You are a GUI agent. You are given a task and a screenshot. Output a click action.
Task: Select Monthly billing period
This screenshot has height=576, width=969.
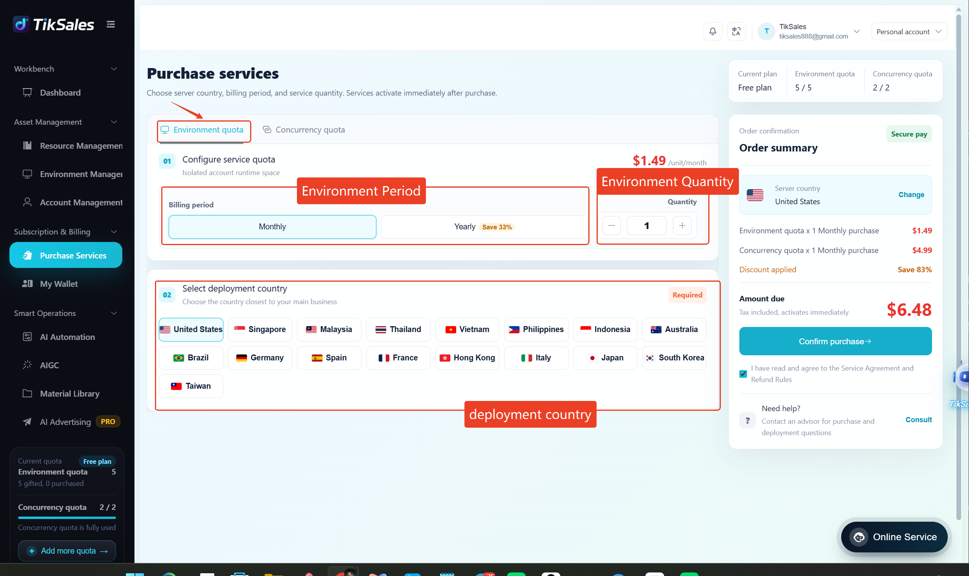pyautogui.click(x=272, y=227)
